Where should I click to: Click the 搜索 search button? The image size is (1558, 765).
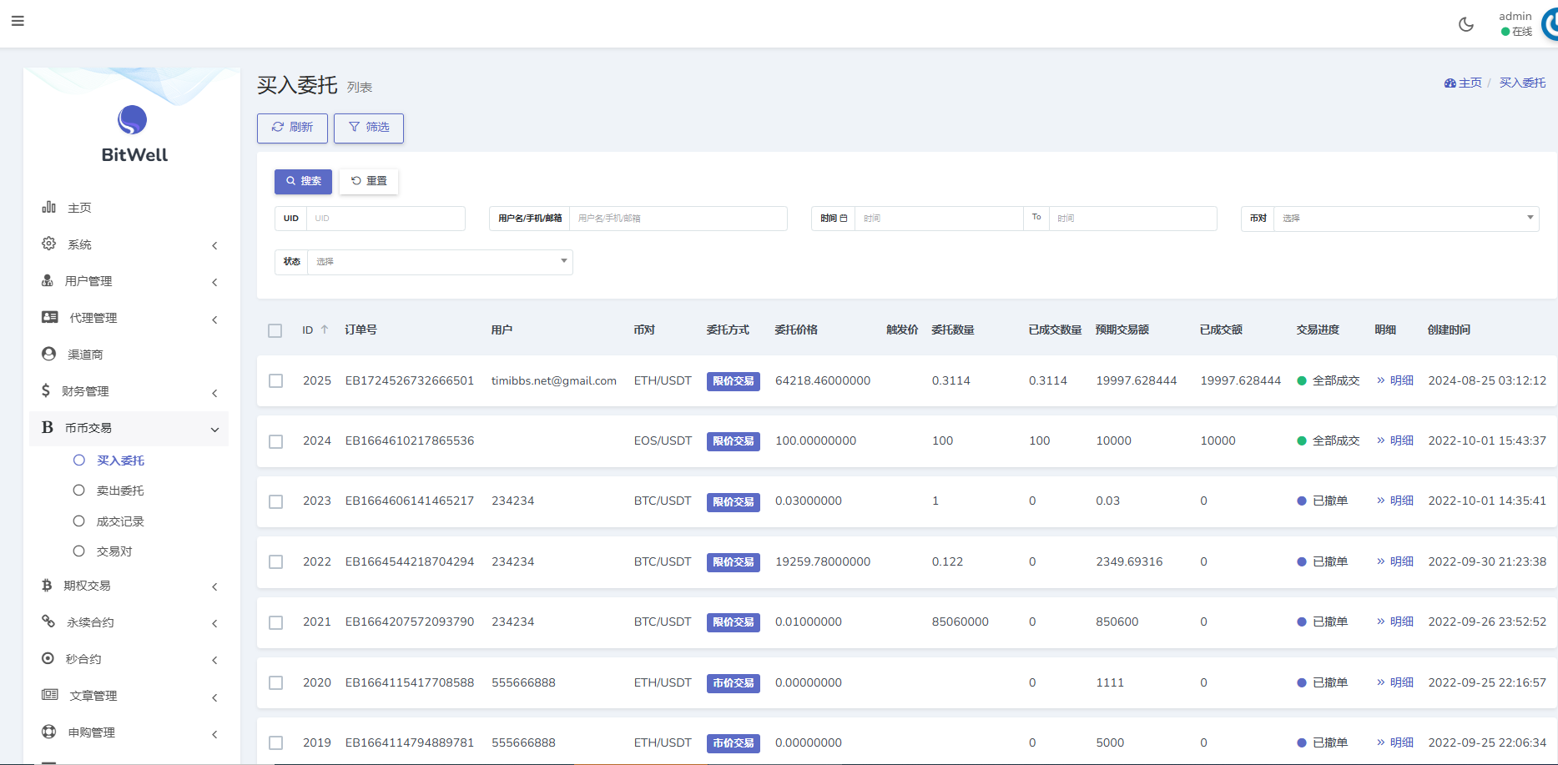pyautogui.click(x=303, y=181)
